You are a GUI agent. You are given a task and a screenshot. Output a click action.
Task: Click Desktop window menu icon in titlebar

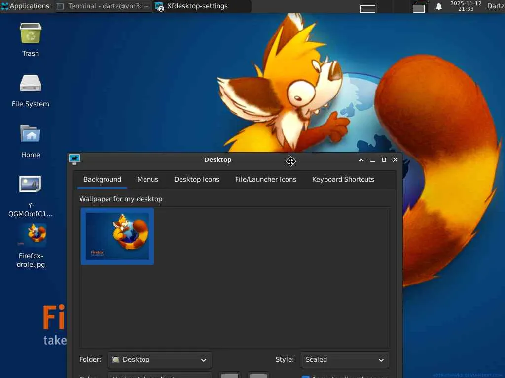click(74, 159)
